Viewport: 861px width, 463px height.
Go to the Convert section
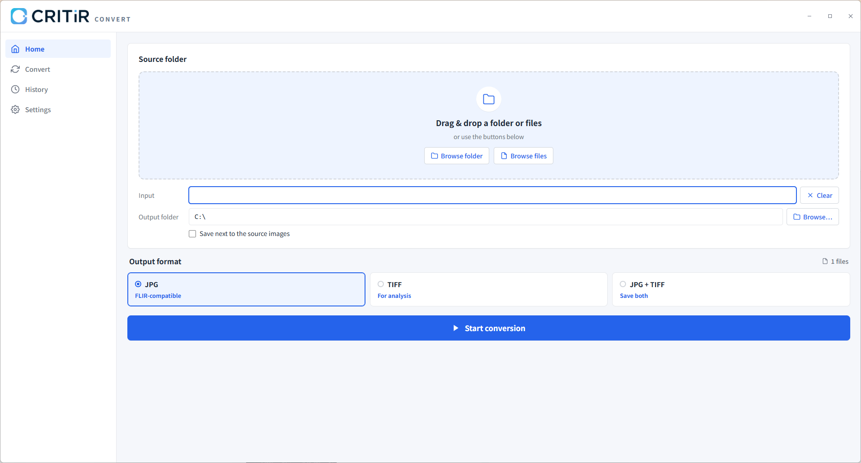[58, 69]
